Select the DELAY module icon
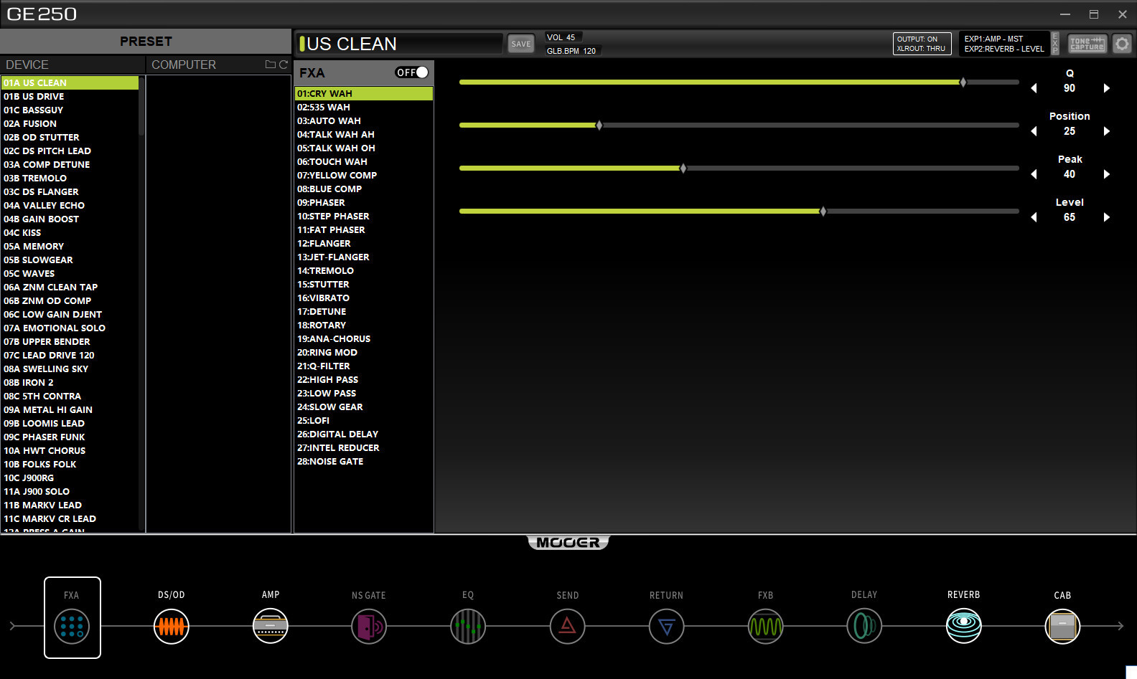This screenshot has width=1137, height=679. pyautogui.click(x=864, y=626)
